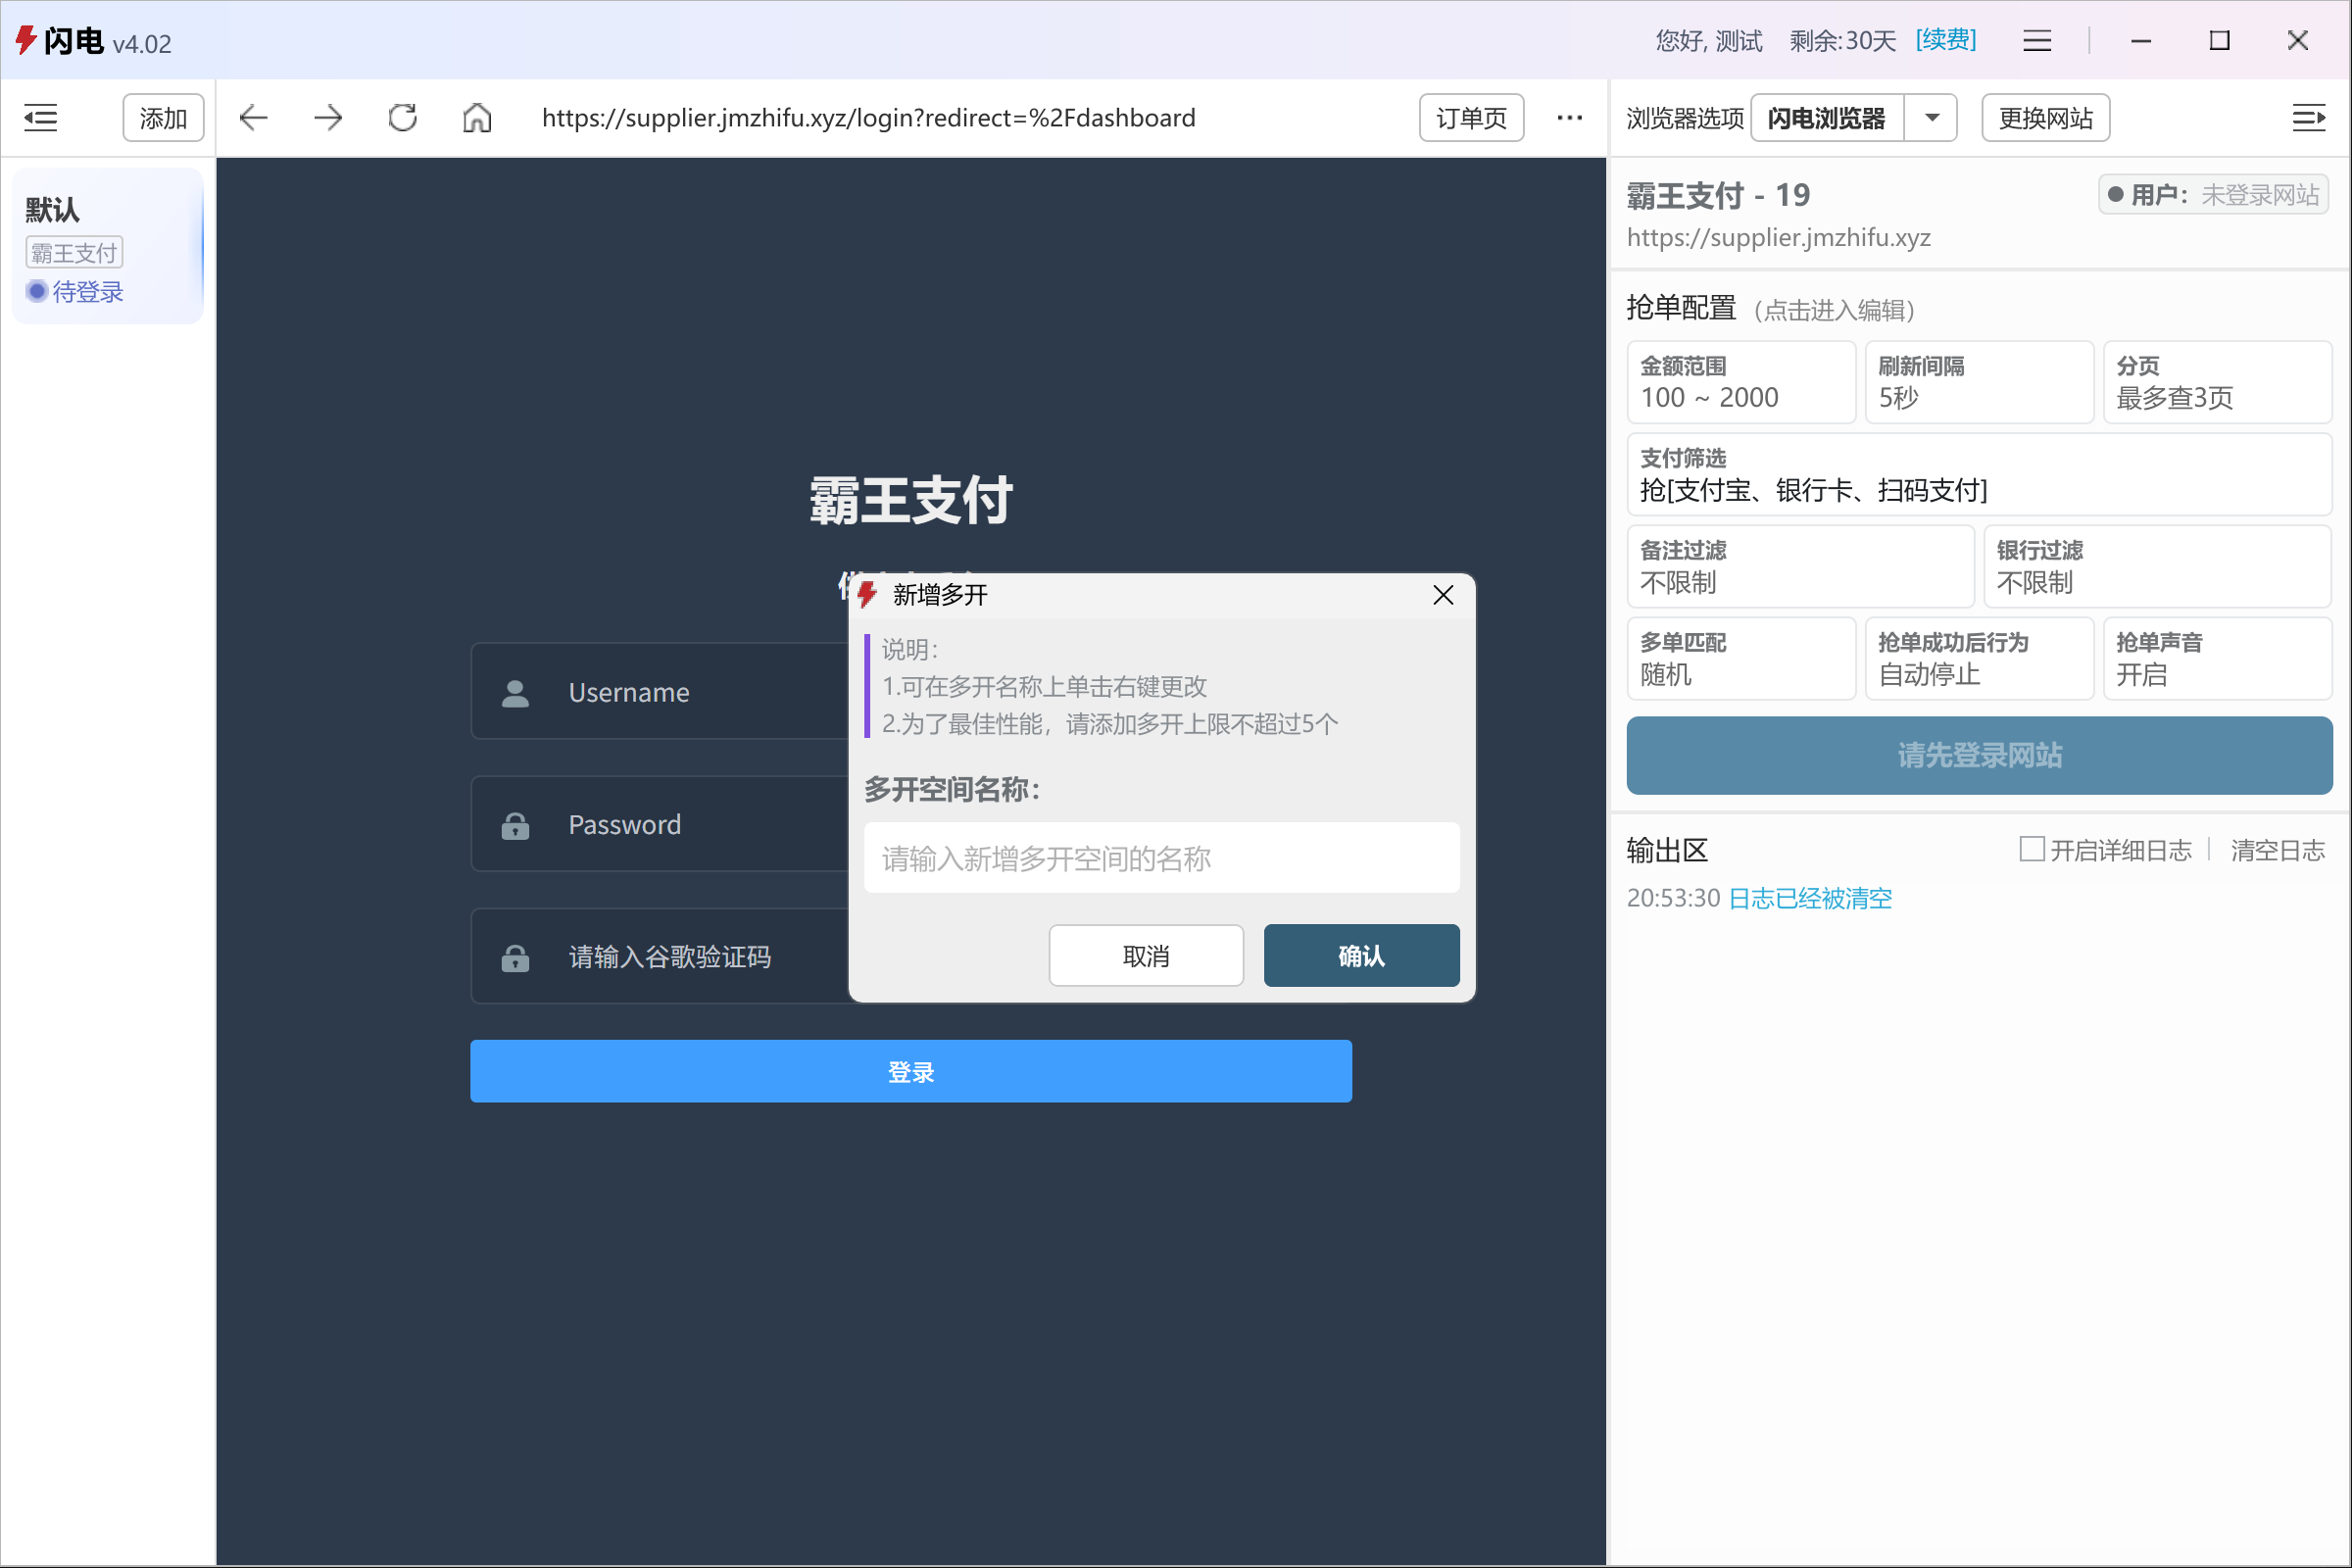Viewport: 2352px width, 1568px height.
Task: Open the three-dot more options menu
Action: point(1569,118)
